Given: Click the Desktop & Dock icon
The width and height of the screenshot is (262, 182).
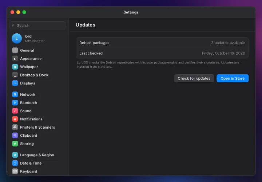Looking at the screenshot, I should click(x=15, y=75).
